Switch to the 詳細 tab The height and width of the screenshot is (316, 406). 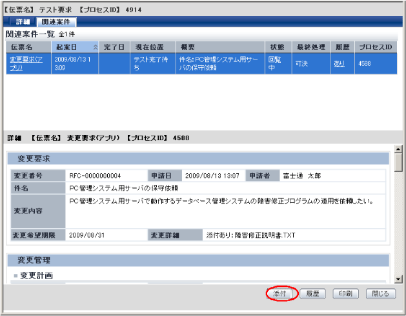click(x=22, y=22)
